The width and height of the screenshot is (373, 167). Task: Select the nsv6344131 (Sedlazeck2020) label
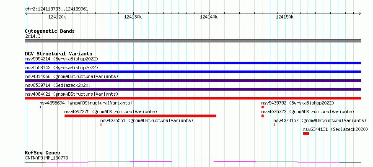click(x=335, y=129)
